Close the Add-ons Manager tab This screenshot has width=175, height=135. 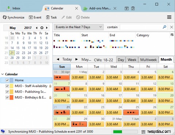[115, 8]
